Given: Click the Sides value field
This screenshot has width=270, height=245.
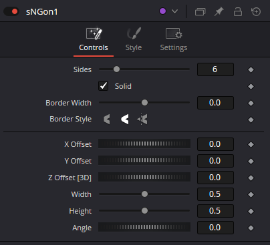Looking at the screenshot, I should (215, 69).
